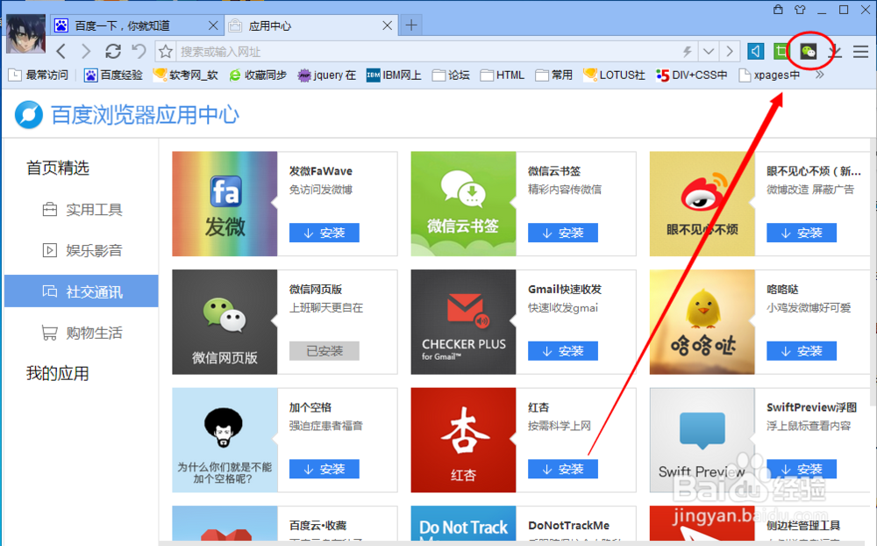The width and height of the screenshot is (877, 546).
Task: Open the downloads arrow icon
Action: 835,52
